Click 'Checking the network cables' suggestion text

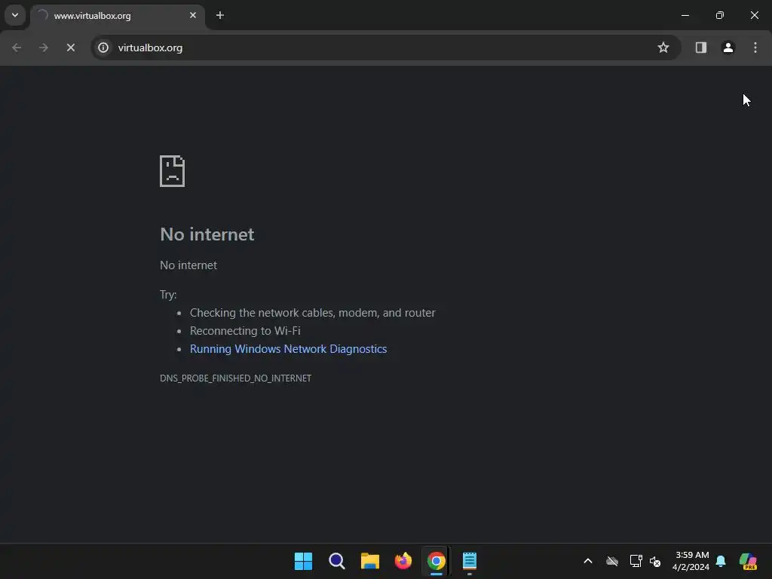pos(313,313)
